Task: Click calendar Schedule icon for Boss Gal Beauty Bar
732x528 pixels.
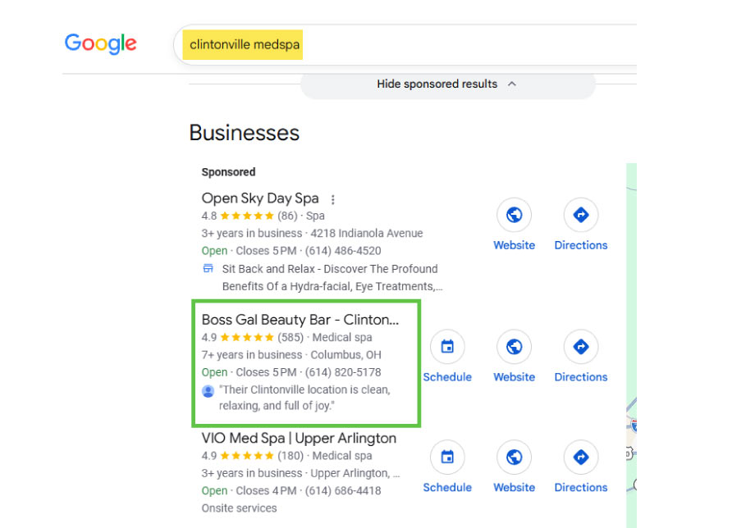Action: (x=447, y=347)
